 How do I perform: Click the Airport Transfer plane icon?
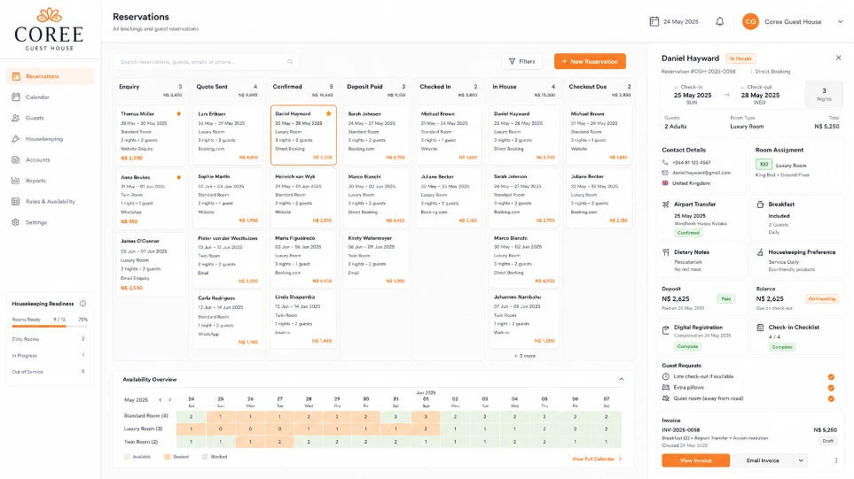point(666,205)
